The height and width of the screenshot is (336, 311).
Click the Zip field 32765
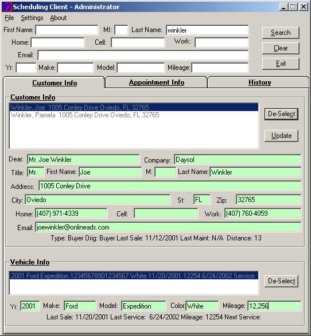269,200
